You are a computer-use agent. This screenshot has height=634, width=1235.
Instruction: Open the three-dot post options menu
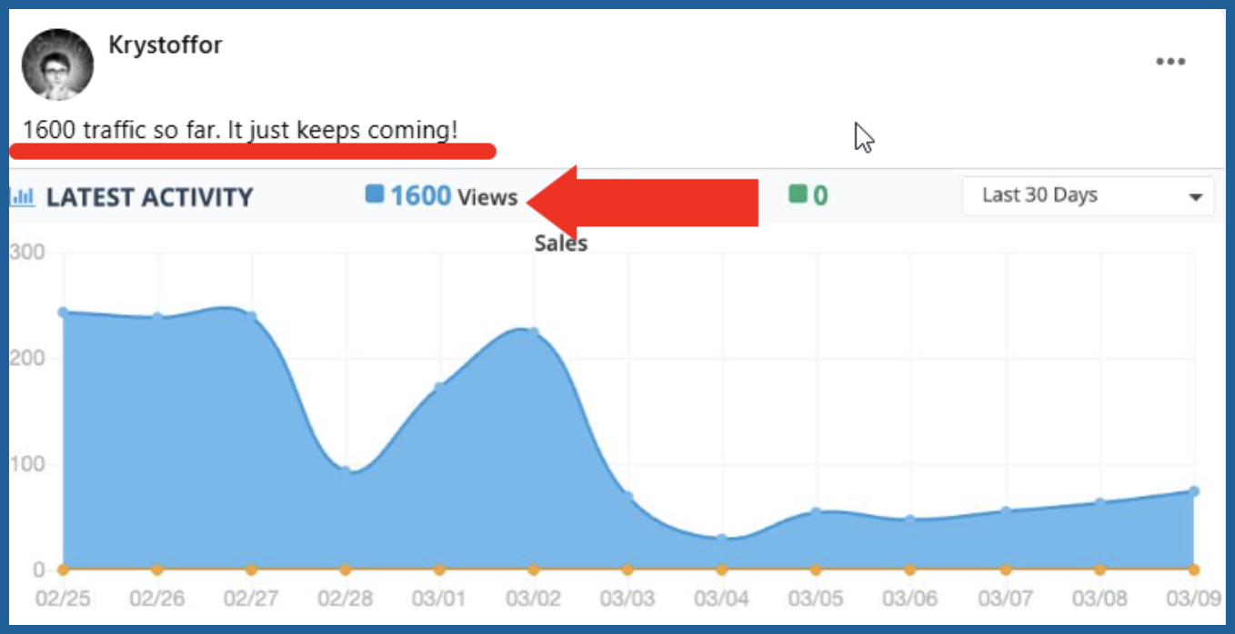[x=1170, y=62]
